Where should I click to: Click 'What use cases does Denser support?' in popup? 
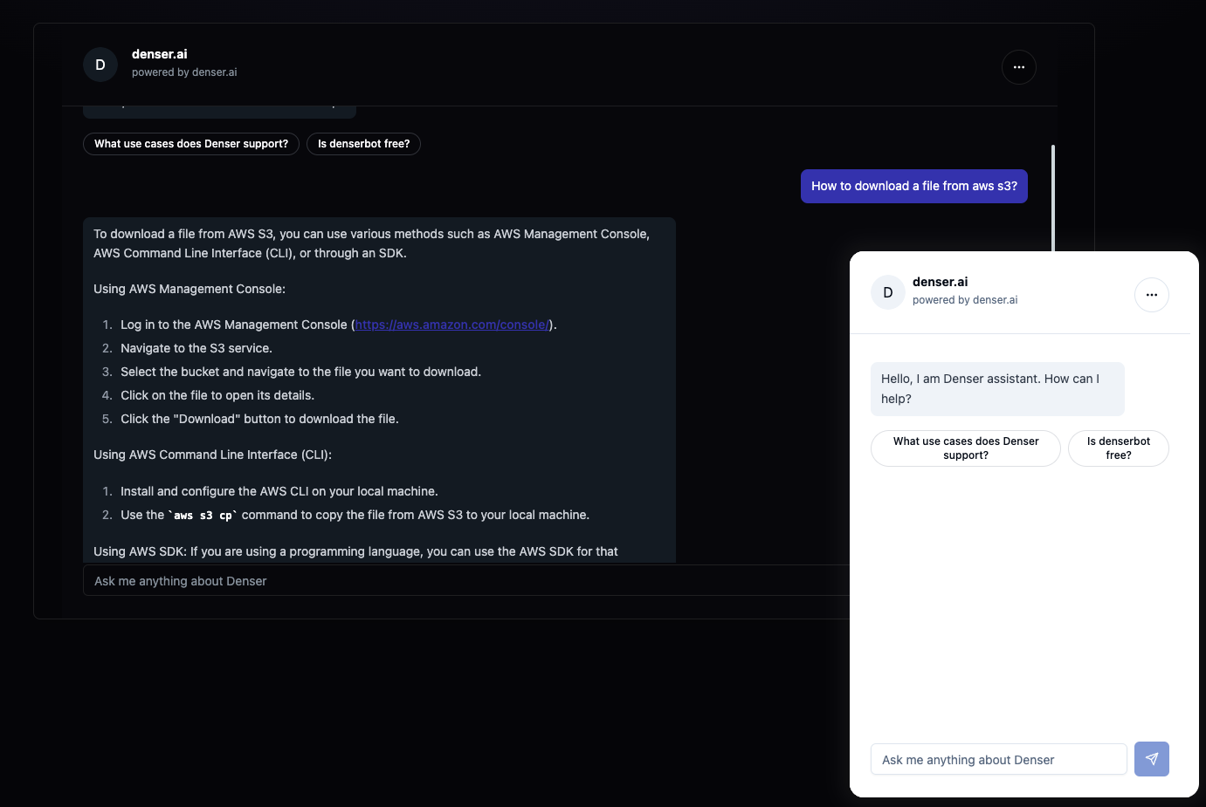pos(965,448)
